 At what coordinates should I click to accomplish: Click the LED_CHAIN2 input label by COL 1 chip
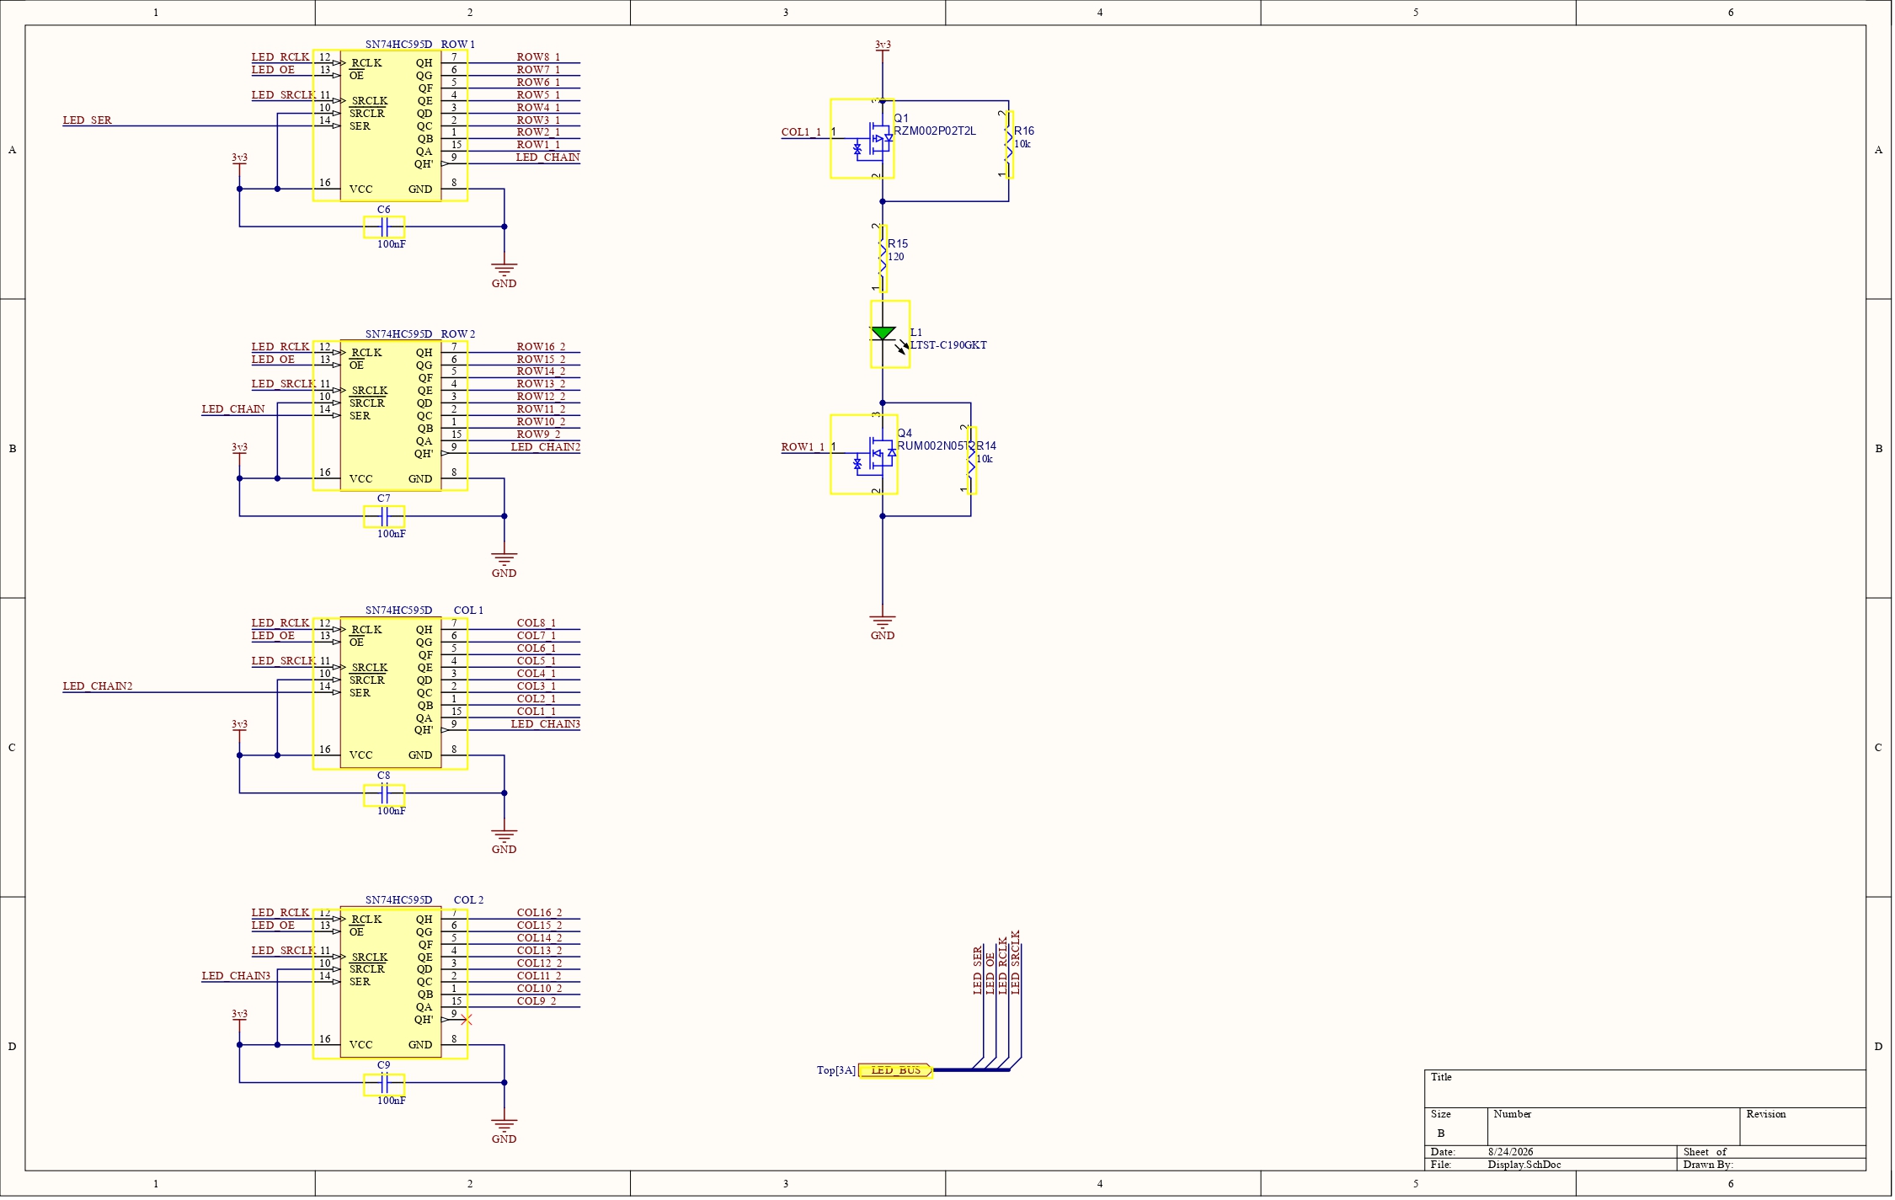pyautogui.click(x=98, y=686)
